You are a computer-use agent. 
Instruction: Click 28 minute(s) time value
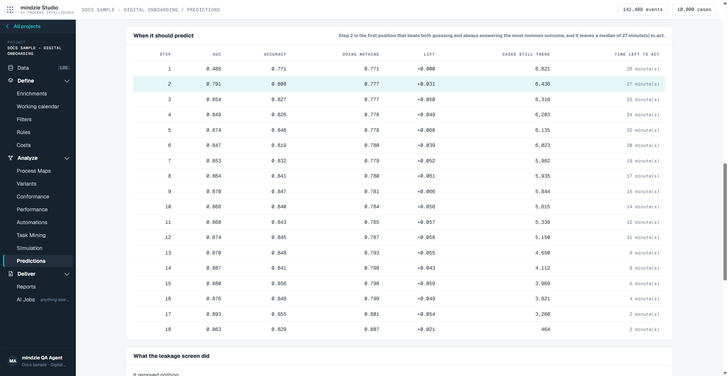[643, 69]
